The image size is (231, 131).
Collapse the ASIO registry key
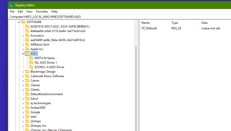(x=23, y=54)
